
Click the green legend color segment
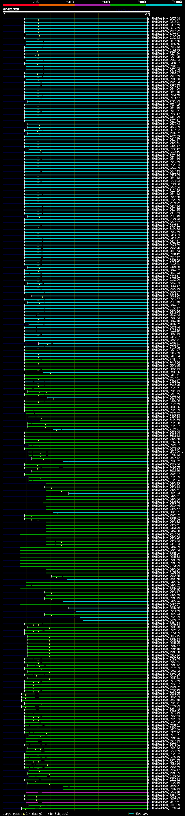[x=128, y=5]
